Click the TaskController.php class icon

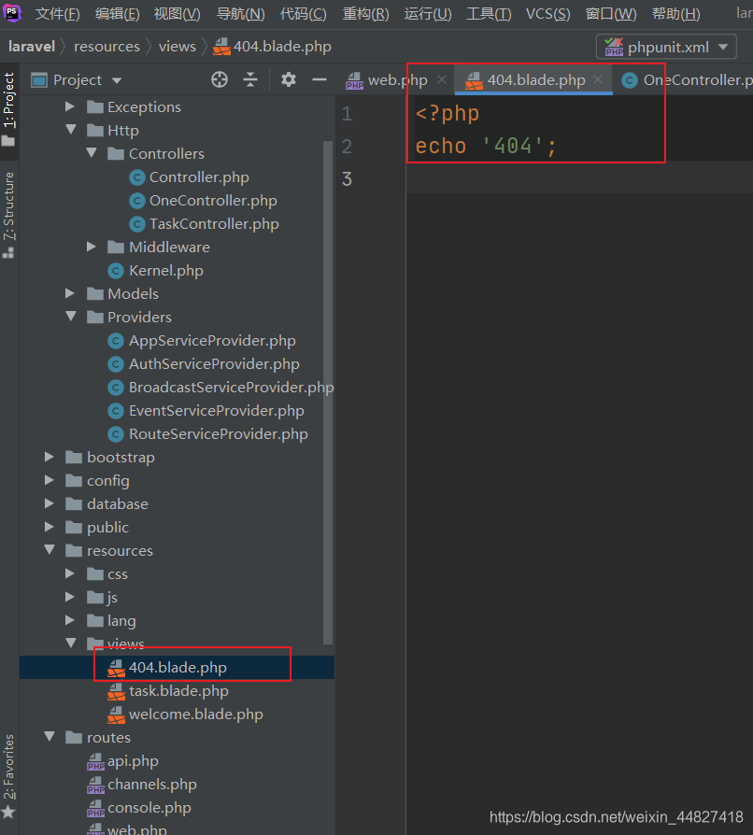137,224
